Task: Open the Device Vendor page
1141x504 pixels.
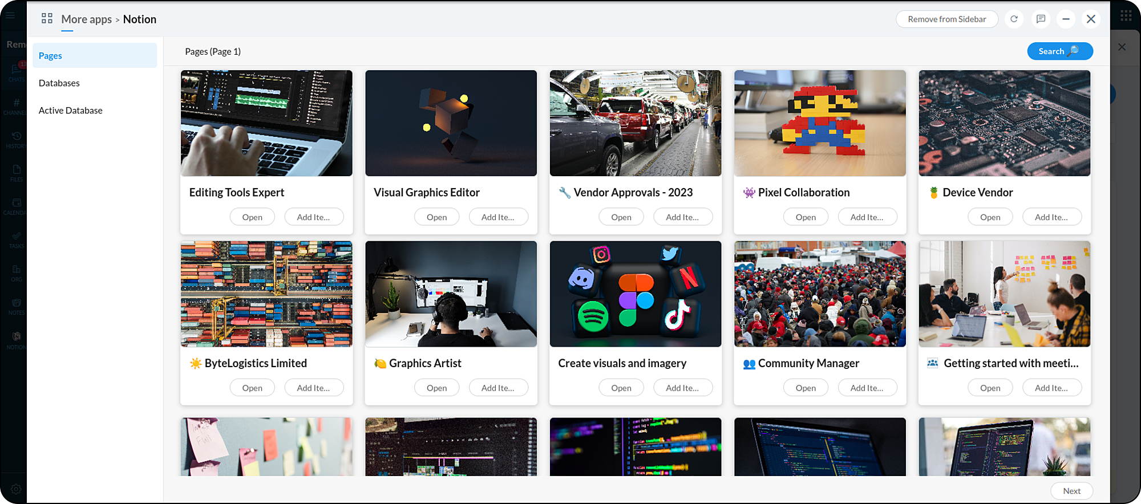Action: click(990, 217)
